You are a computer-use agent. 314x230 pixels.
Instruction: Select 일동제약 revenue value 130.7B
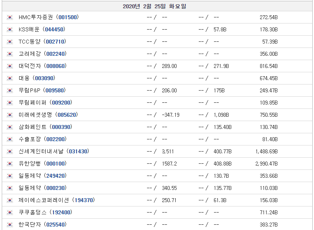(x=221, y=176)
